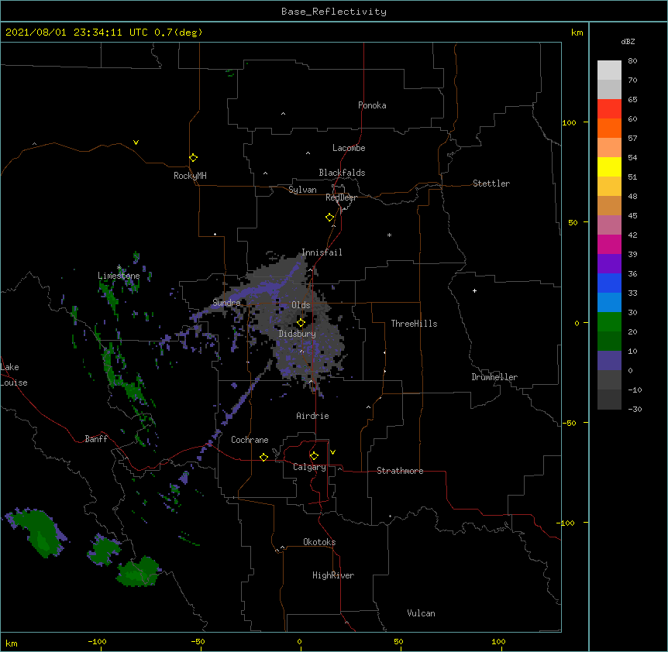This screenshot has width=668, height=652.
Task: Click the Innisfail label
Action: point(322,252)
